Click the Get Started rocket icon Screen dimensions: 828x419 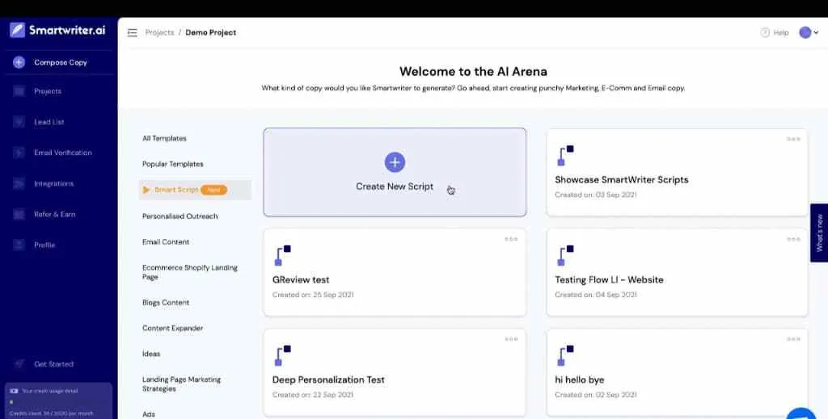(x=19, y=363)
